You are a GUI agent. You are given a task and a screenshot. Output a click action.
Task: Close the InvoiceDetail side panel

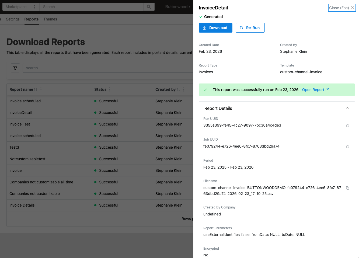coord(342,8)
